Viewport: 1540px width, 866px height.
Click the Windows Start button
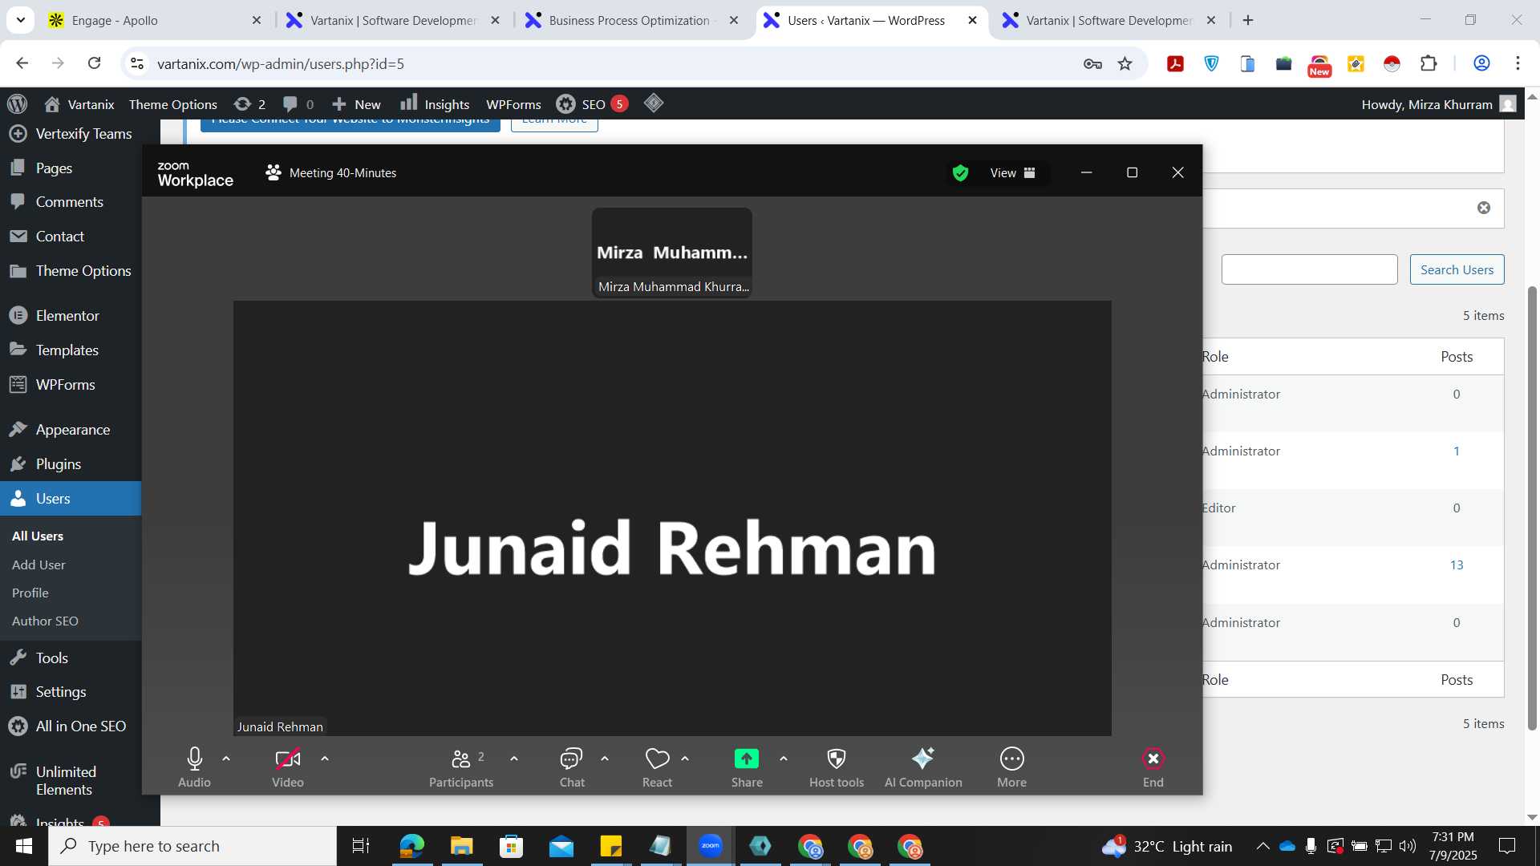[x=24, y=846]
